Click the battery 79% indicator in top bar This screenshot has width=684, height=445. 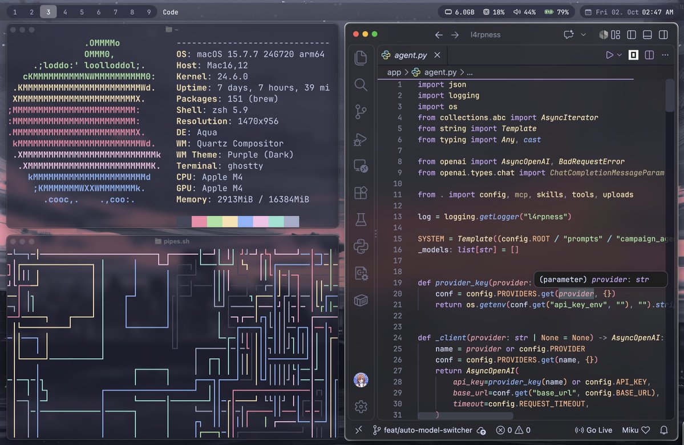click(x=557, y=12)
